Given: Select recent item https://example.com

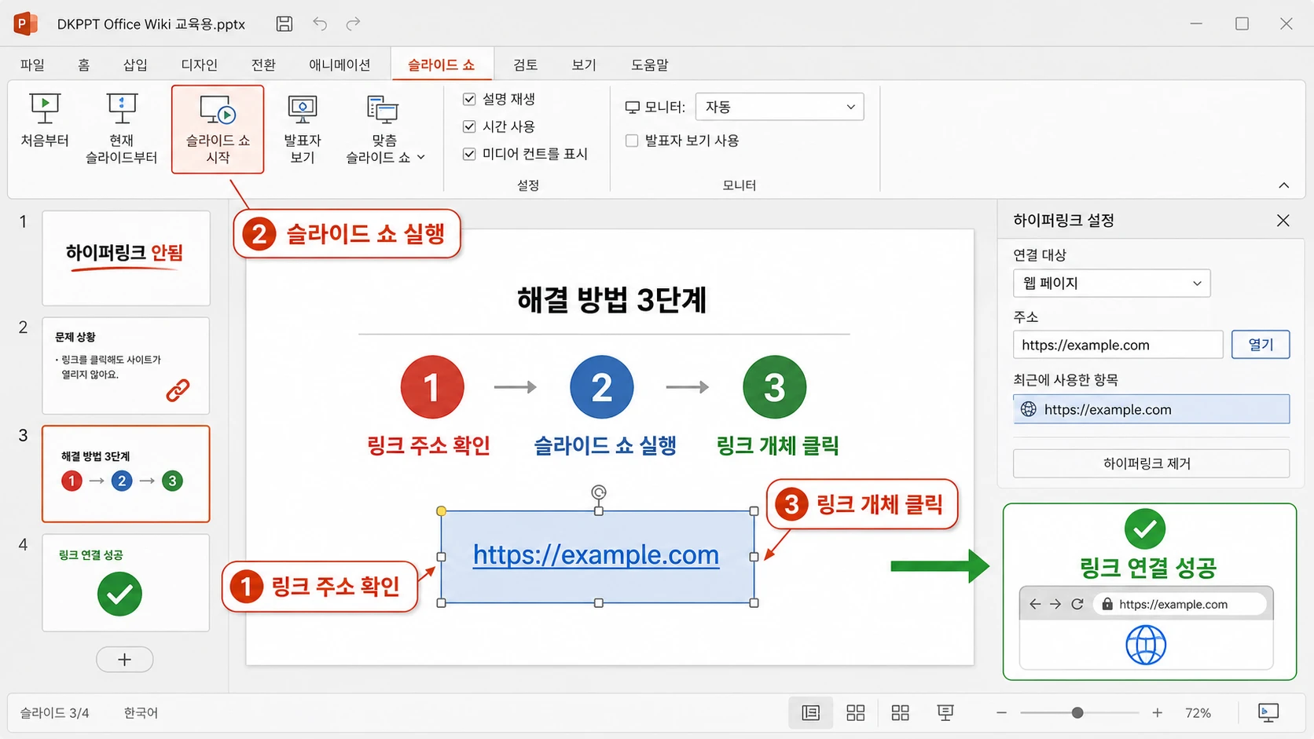Looking at the screenshot, I should tap(1151, 409).
